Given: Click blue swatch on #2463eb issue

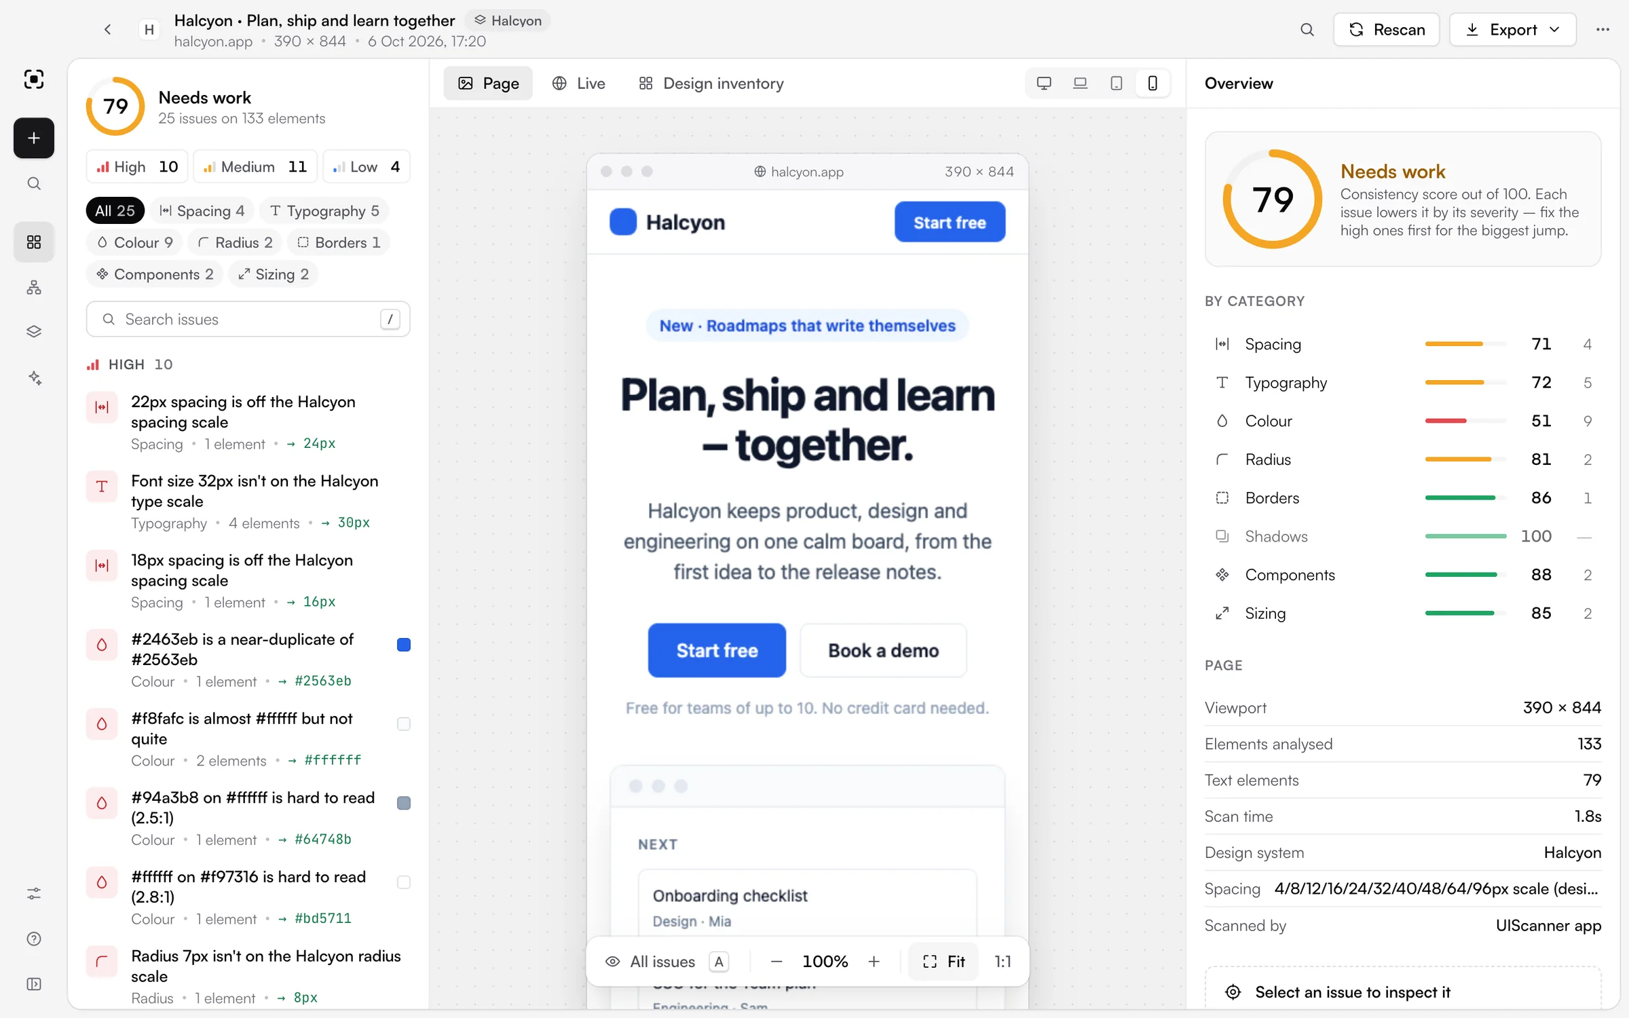Looking at the screenshot, I should [x=403, y=645].
